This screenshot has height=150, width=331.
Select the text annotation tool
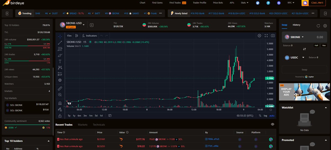[60, 61]
